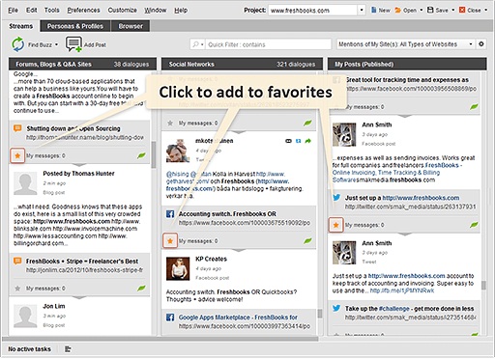The image size is (495, 359).
Task: Favorite the 'Shutting down and Open Sourcing' post star
Action: pos(17,155)
